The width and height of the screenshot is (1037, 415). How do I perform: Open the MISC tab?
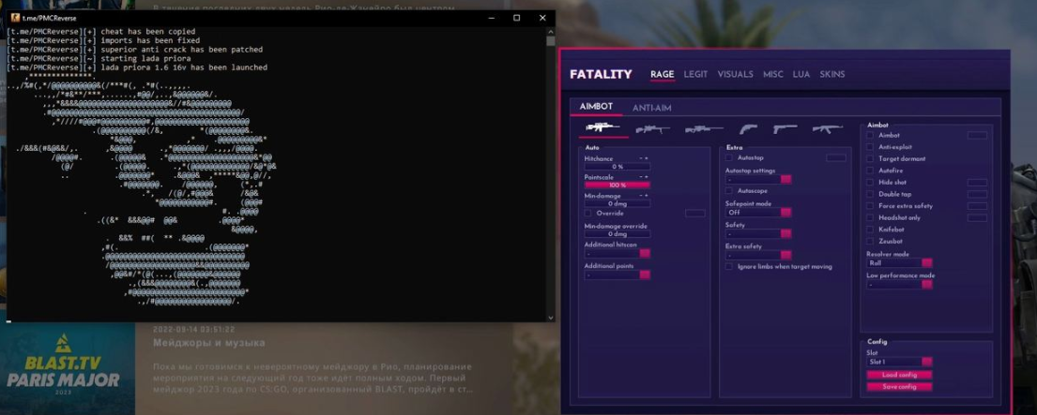(773, 75)
